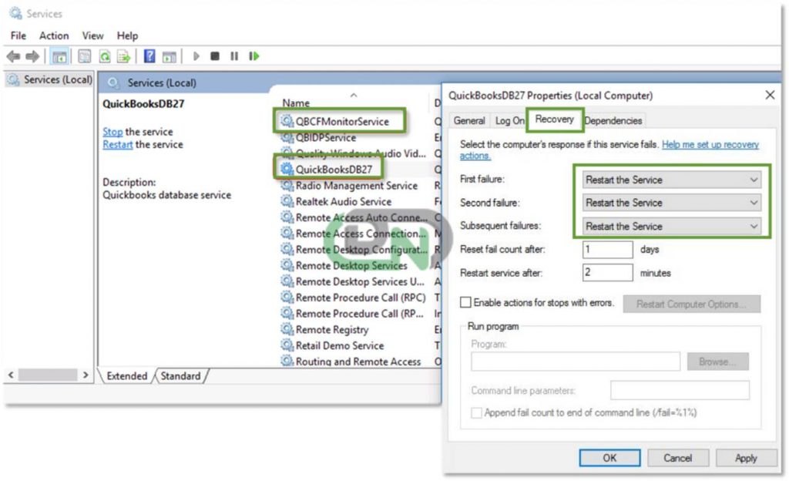Click gear icon beside Routing and Remote Access
This screenshot has width=789, height=481.
tap(287, 361)
